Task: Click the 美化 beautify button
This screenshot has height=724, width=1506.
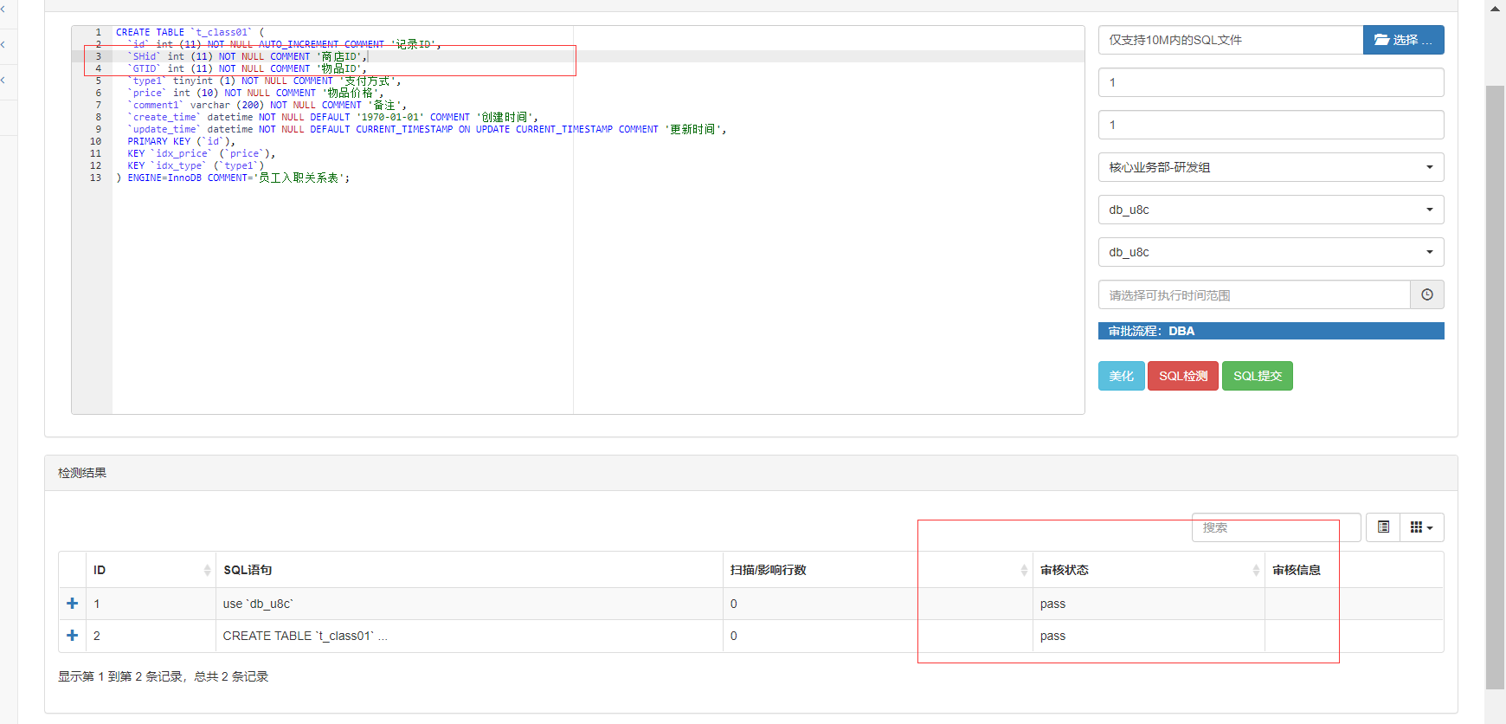Action: click(x=1121, y=376)
